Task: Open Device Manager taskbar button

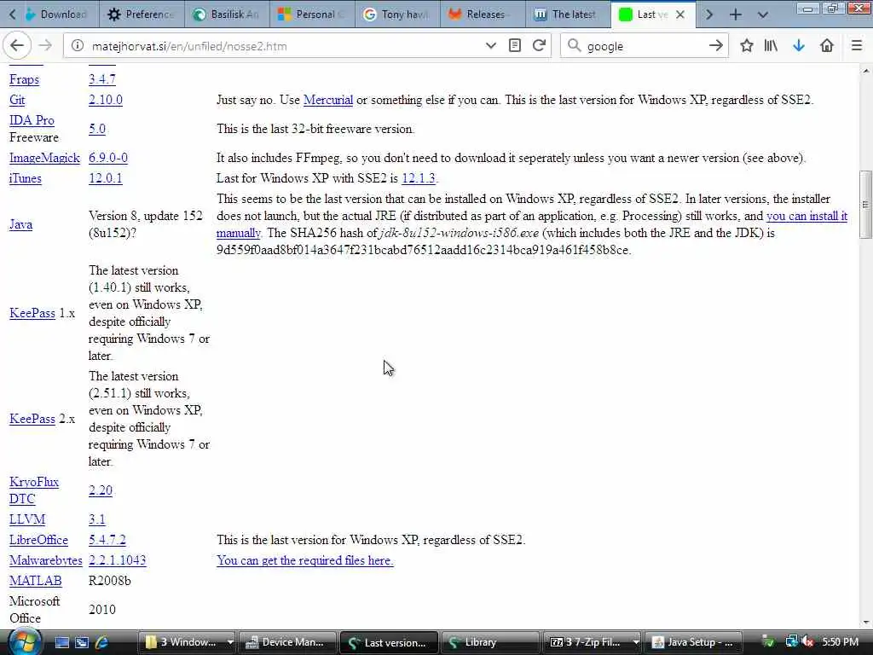Action: pyautogui.click(x=288, y=642)
